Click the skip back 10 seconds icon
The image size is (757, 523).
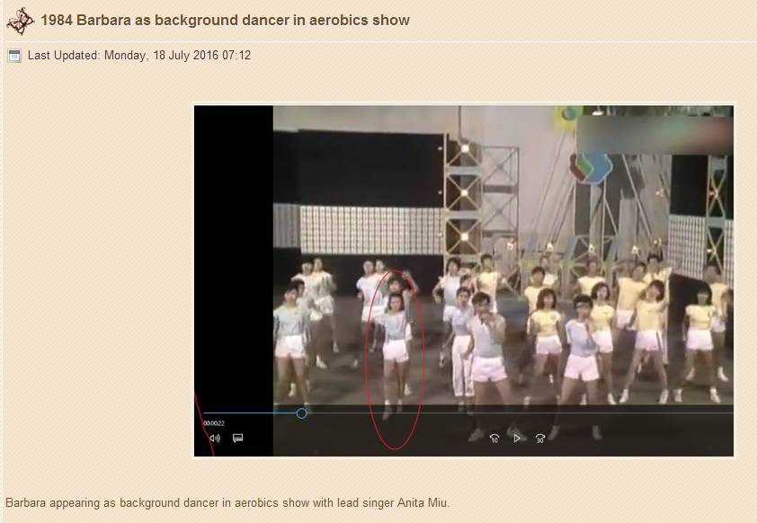tap(494, 439)
